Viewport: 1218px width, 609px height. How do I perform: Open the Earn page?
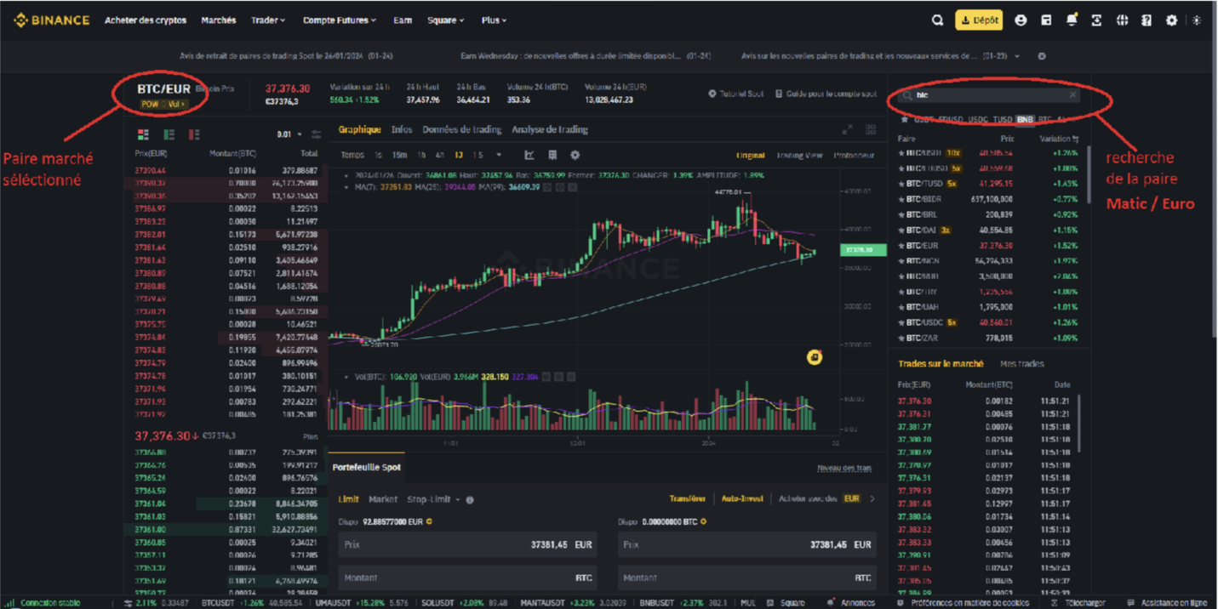403,20
